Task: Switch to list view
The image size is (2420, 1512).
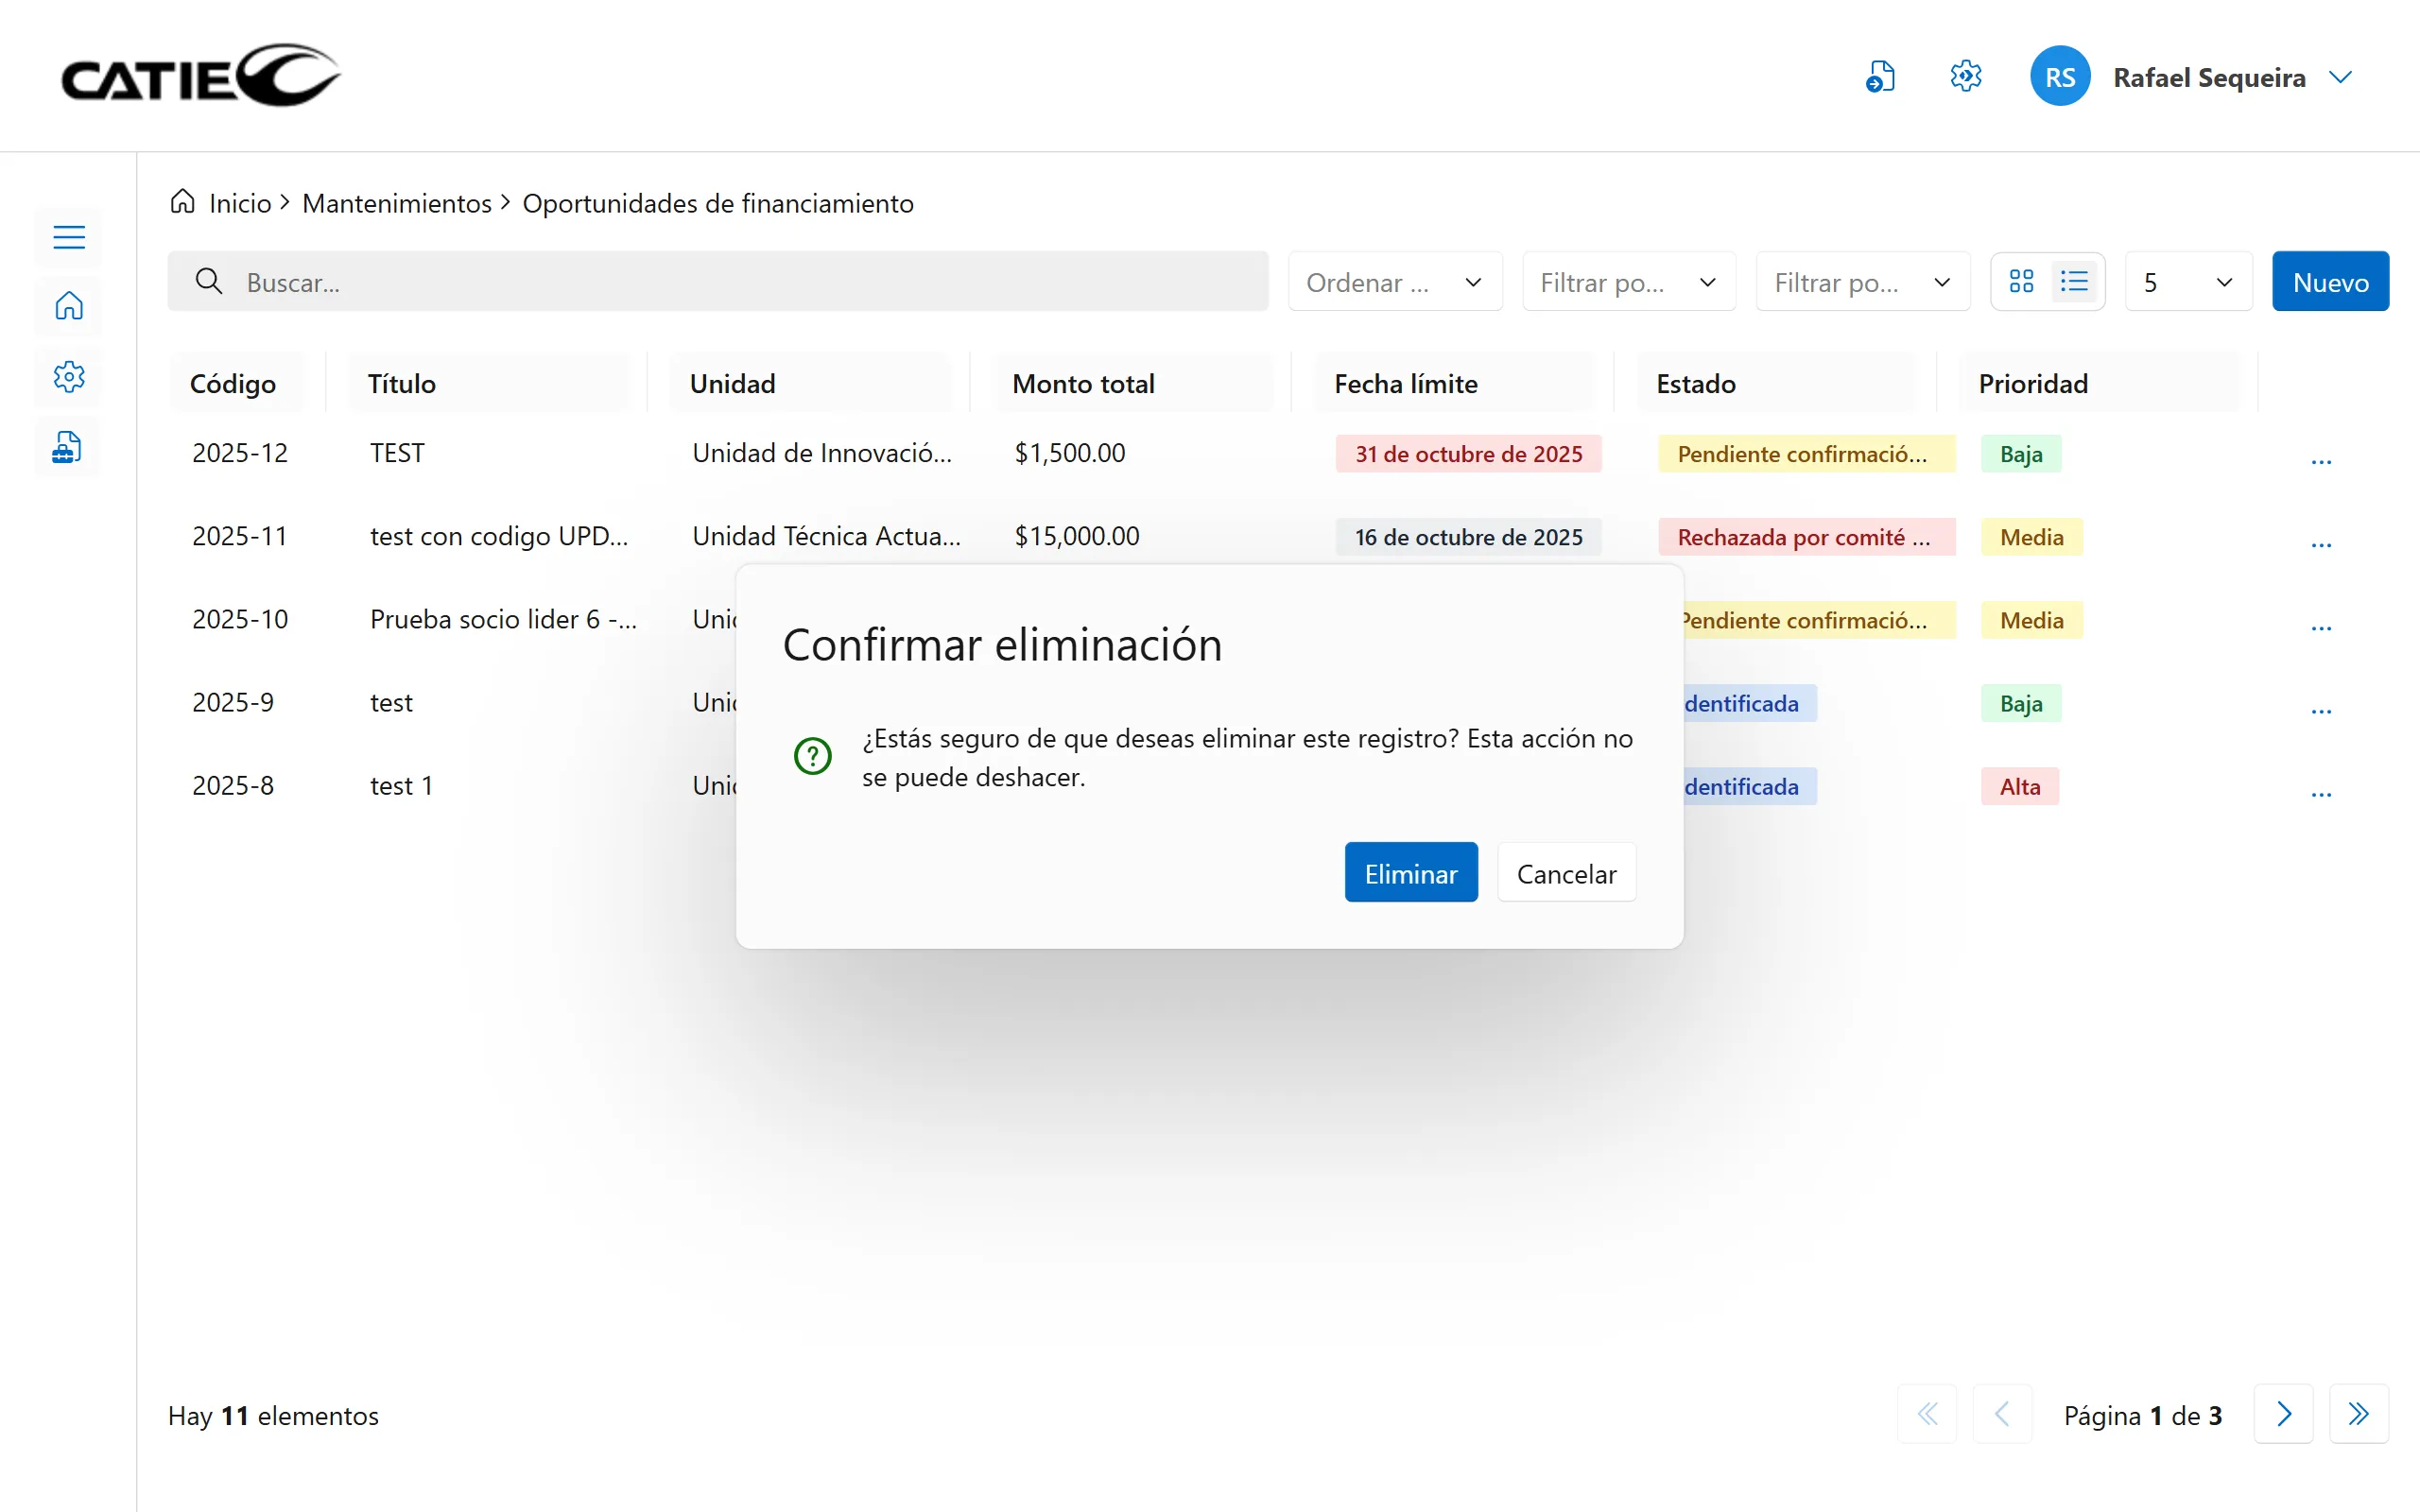Action: point(2075,282)
